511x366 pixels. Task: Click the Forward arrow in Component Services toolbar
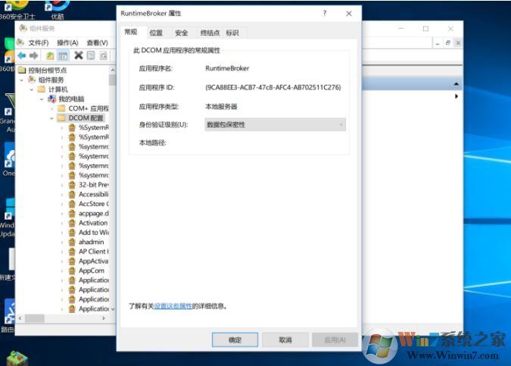click(33, 56)
